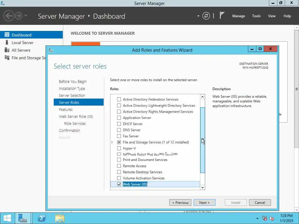The image size is (299, 224).
Task: Click Server Manager main scrollbar up arrow
Action: coord(297,28)
